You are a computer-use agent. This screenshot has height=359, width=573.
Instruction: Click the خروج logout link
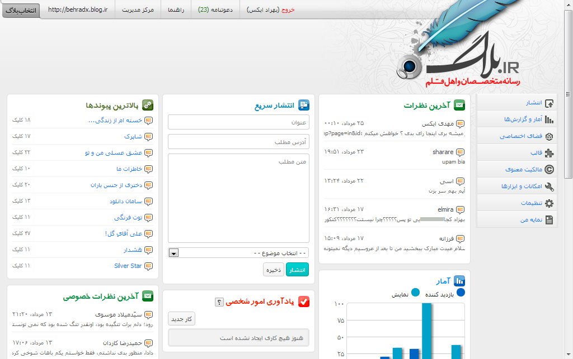click(288, 10)
